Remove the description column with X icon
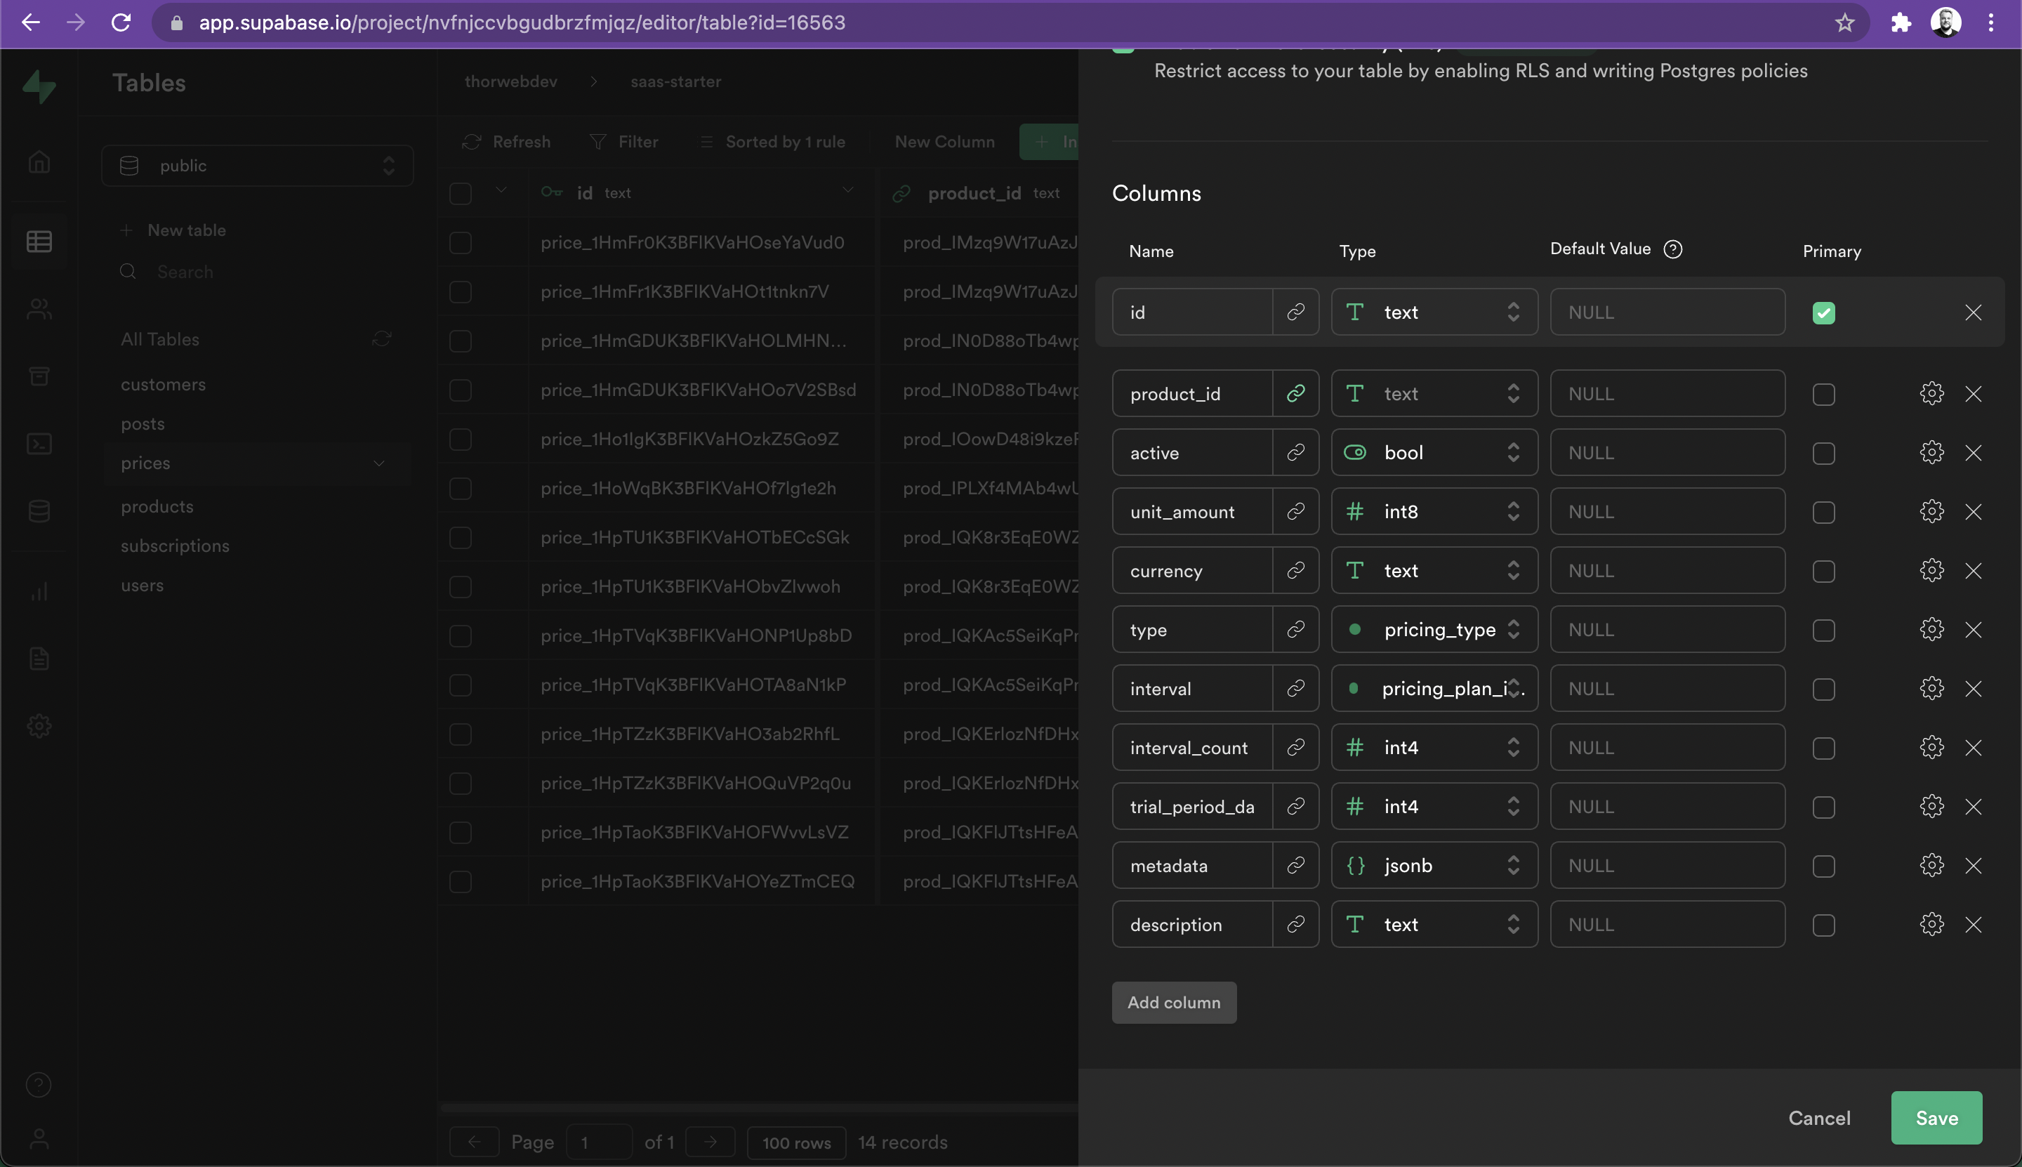 (1973, 925)
